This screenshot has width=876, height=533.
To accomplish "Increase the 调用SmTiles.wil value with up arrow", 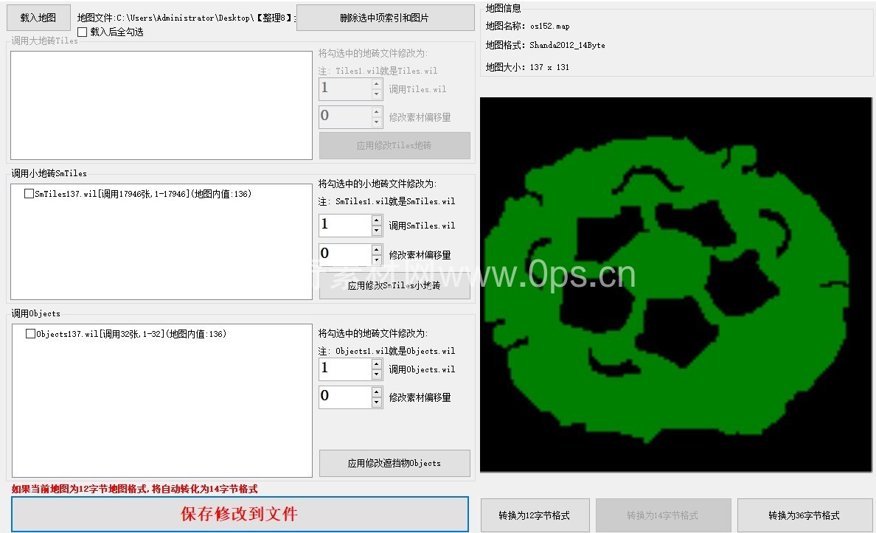I will tap(377, 220).
